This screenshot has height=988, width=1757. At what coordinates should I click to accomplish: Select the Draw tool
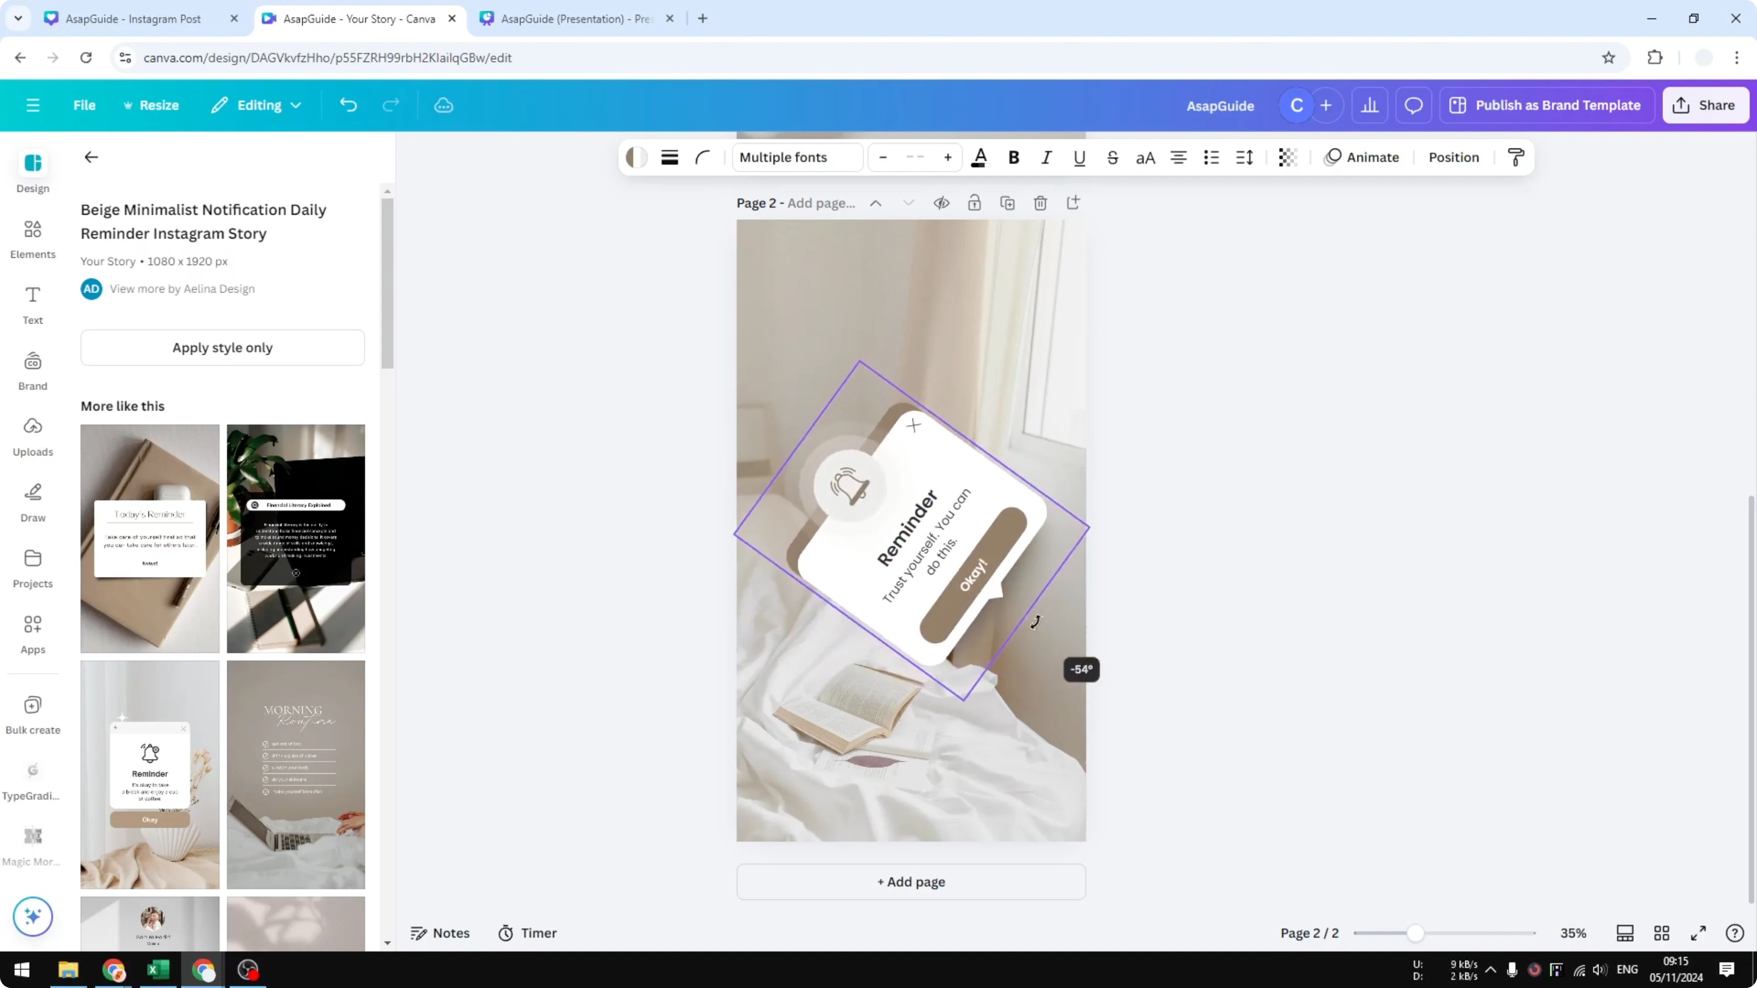point(33,503)
